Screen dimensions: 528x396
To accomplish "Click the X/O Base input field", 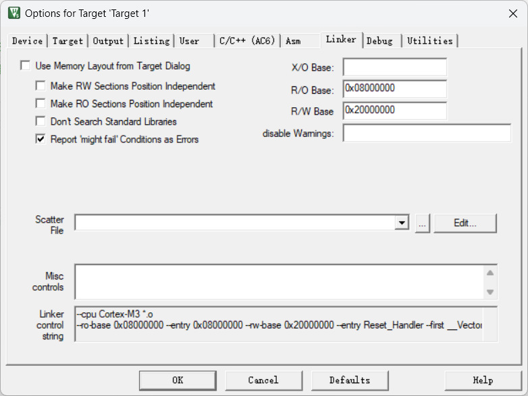I will 394,67.
